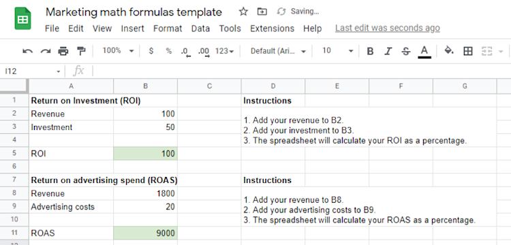Image resolution: width=511 pixels, height=245 pixels.
Task: Select cell 'Return on advertising spend (ROAS)'
Action: pyautogui.click(x=71, y=180)
